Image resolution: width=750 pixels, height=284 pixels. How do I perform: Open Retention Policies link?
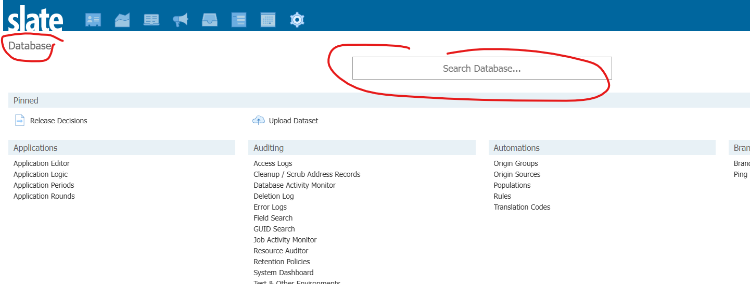pyautogui.click(x=282, y=262)
